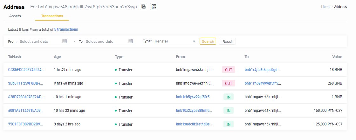The height and width of the screenshot is (140, 356).
Task: Open transaction hash 628D79804078F2AD
Action: (x=26, y=97)
